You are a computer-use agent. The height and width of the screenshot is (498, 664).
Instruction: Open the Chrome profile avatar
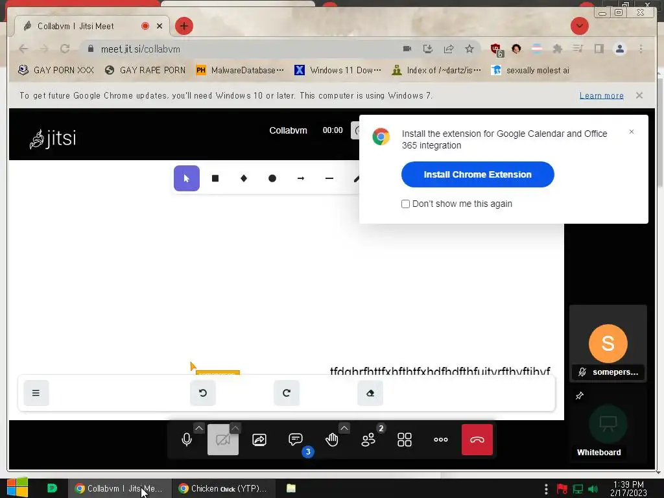[619, 49]
